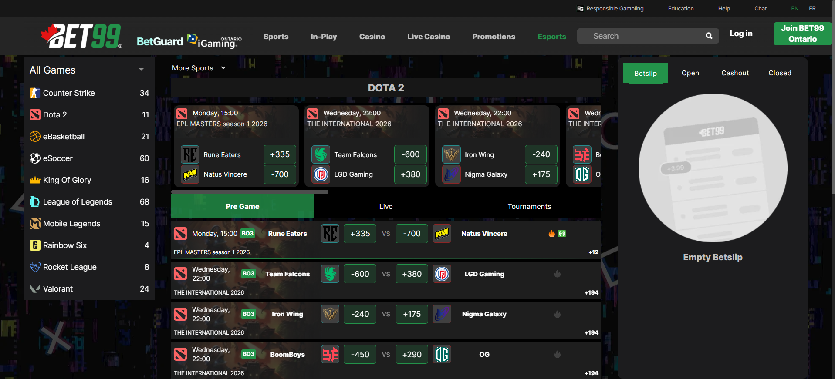835x379 pixels.
Task: Click the eSoccer ball icon
Action: pos(35,158)
